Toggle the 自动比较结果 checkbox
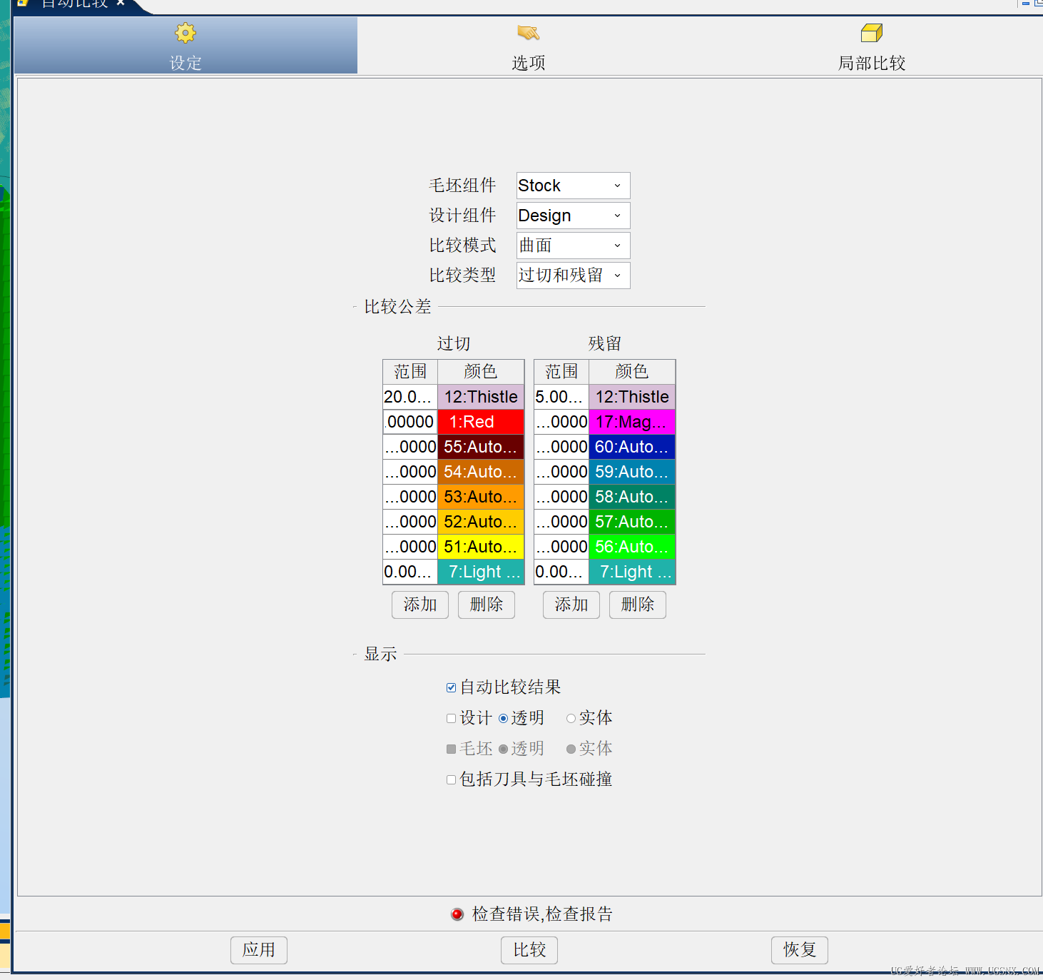1043x980 pixels. 451,688
